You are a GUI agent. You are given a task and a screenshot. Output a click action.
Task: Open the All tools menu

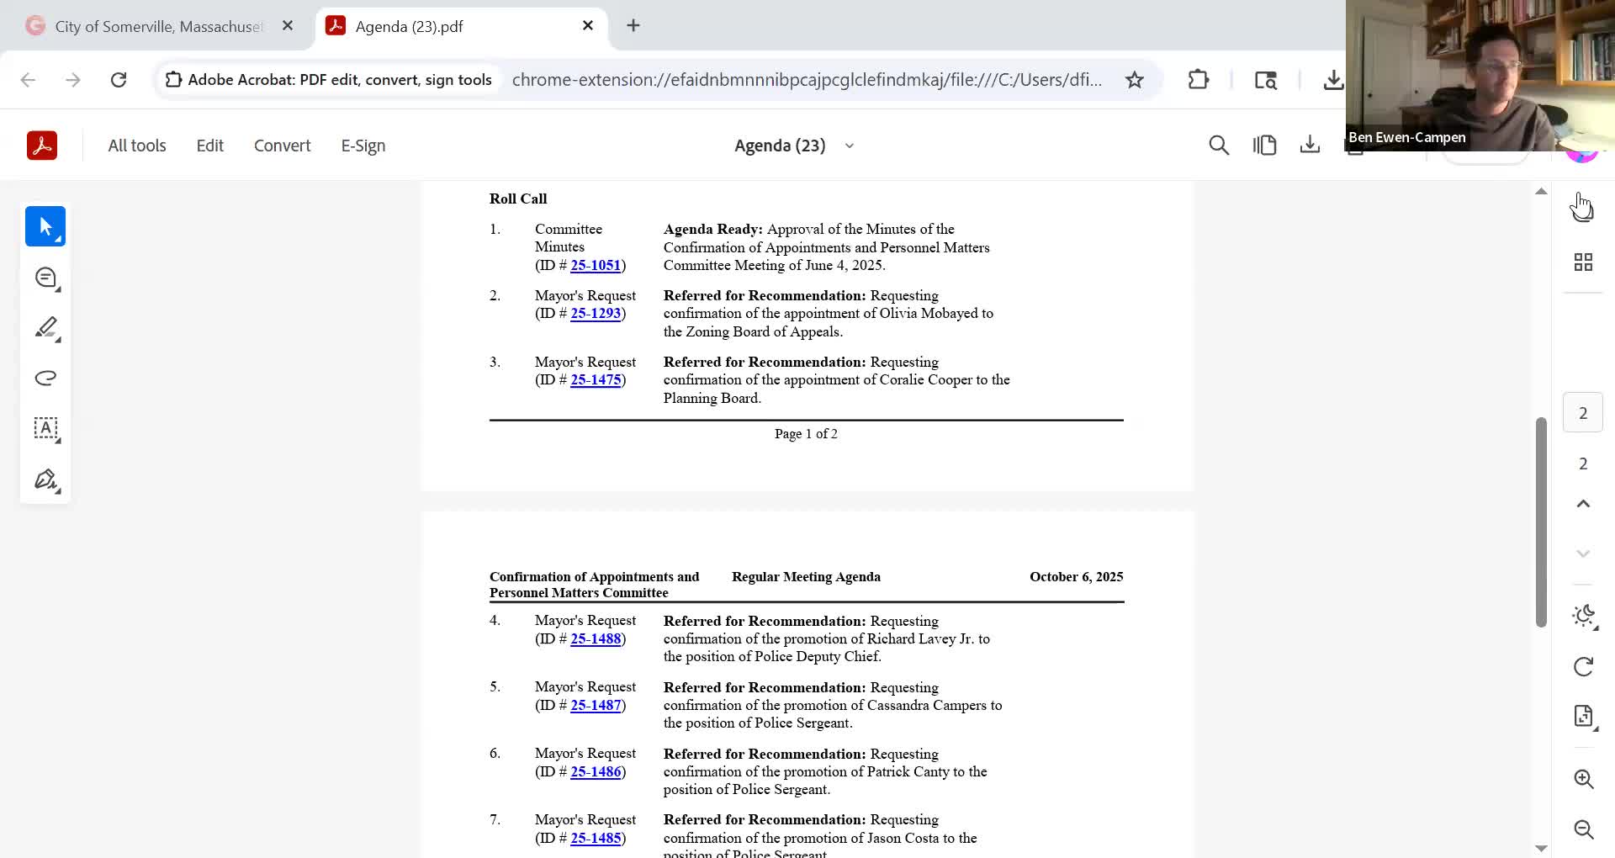137,146
